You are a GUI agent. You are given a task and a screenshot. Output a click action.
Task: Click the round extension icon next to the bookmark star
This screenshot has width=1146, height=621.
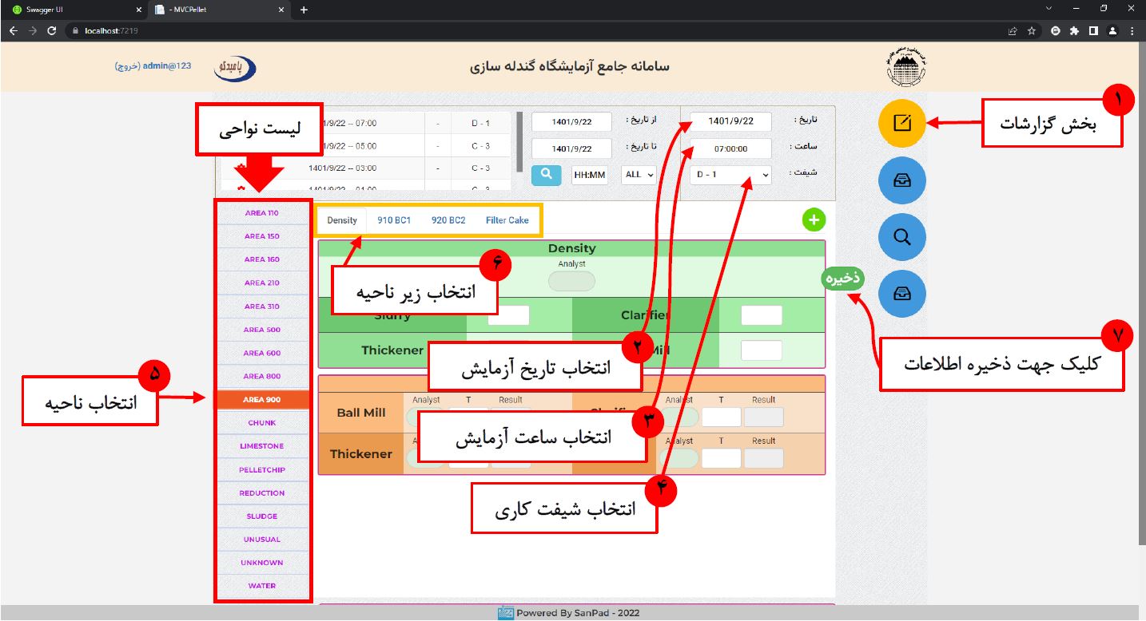tap(1055, 31)
